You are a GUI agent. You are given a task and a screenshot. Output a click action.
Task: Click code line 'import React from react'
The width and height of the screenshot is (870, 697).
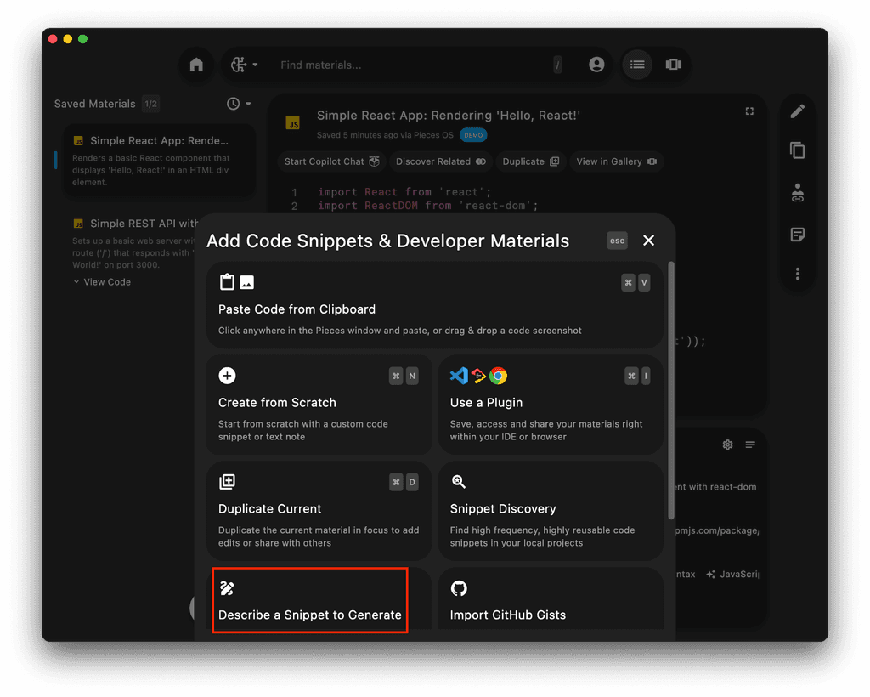click(x=404, y=192)
